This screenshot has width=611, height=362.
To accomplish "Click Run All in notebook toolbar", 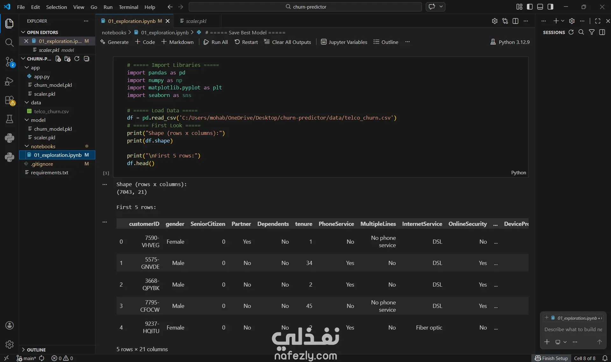I will tap(216, 42).
